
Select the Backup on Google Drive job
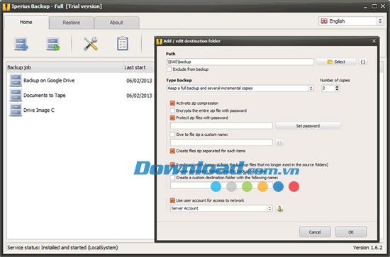[49, 81]
